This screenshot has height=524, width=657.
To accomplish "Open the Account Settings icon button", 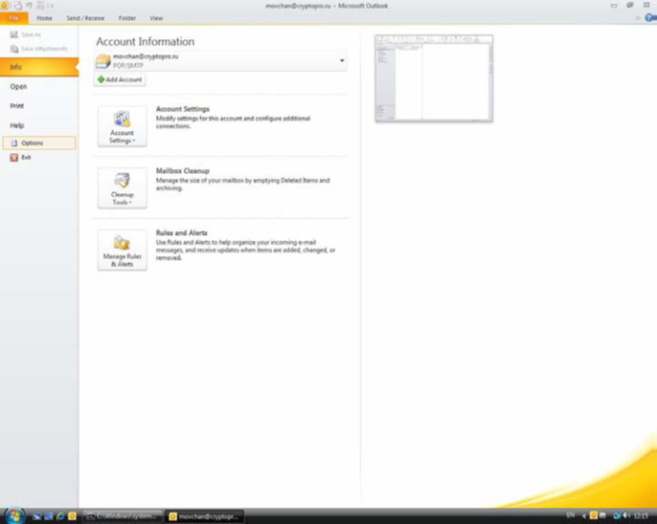I will click(x=122, y=126).
